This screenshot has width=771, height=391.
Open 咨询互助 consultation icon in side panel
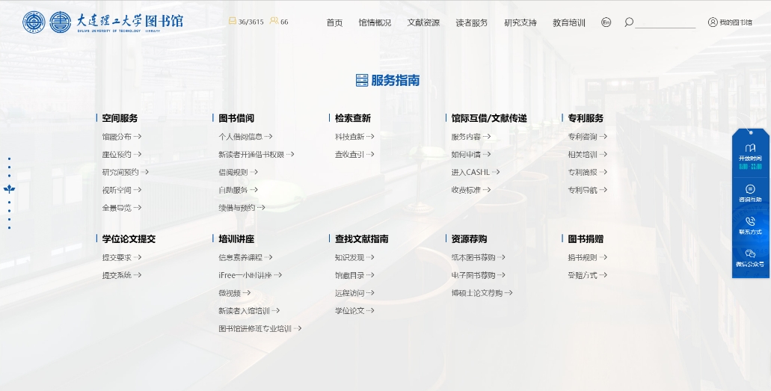click(750, 194)
